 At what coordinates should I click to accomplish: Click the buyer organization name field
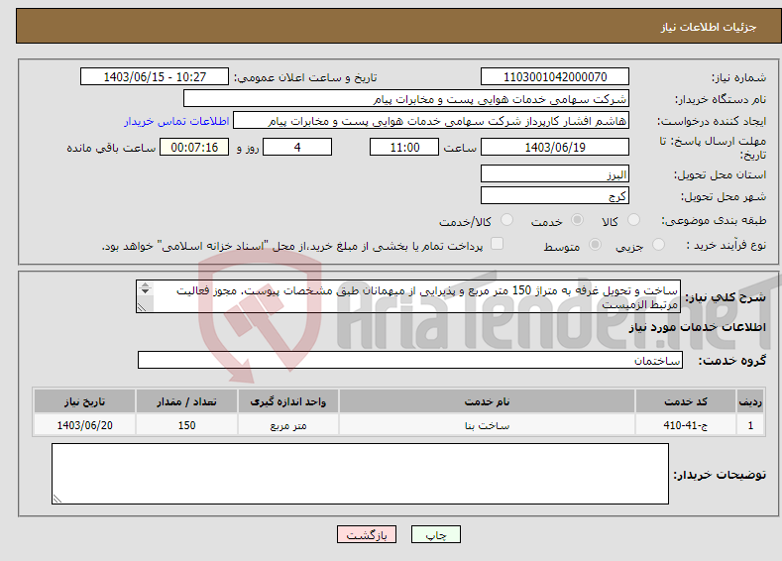(x=406, y=99)
